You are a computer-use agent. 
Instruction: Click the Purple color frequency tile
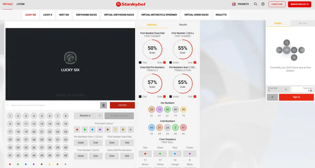(x=189, y=154)
